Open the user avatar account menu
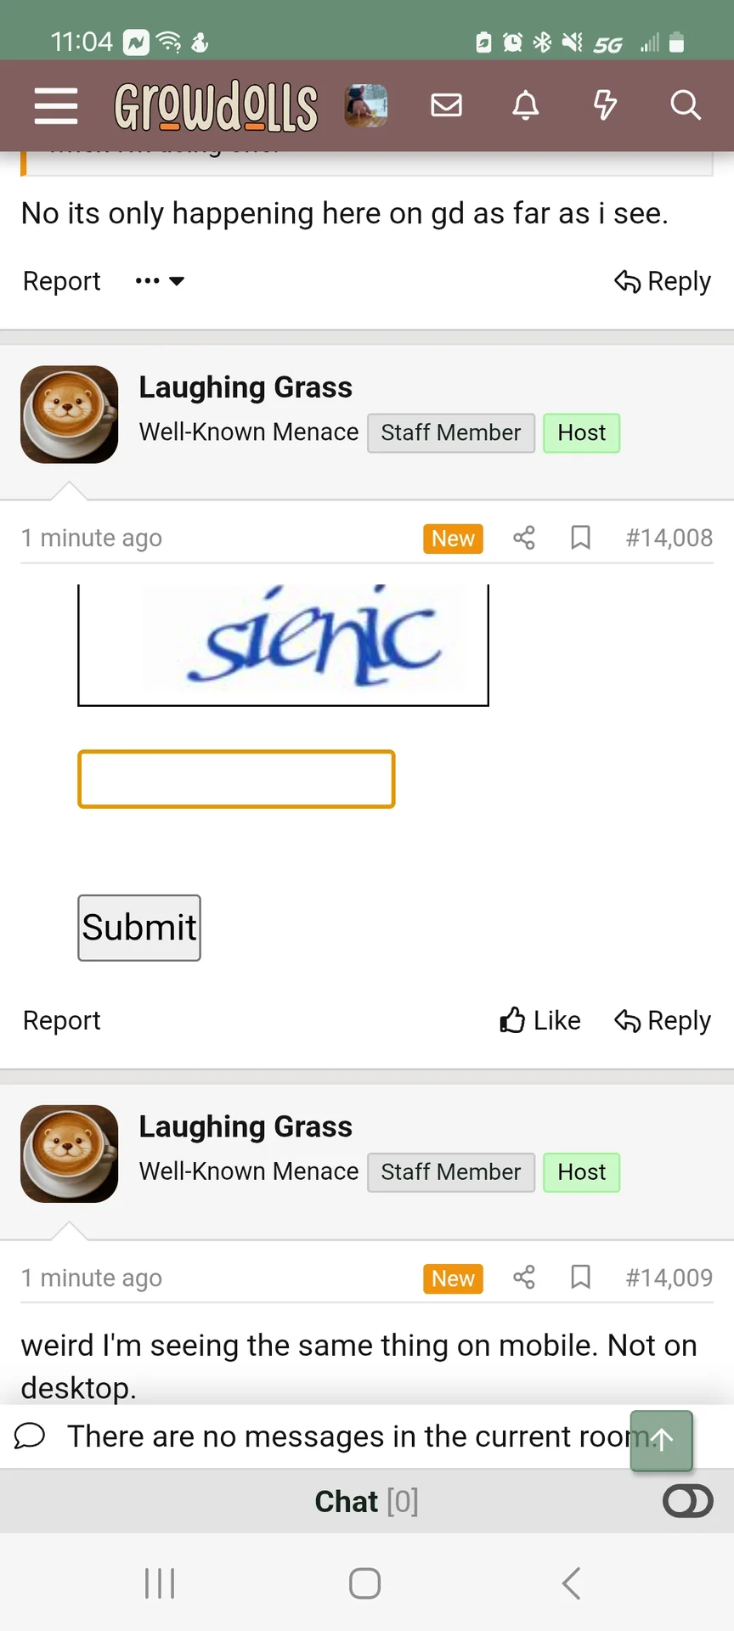 [x=366, y=106]
